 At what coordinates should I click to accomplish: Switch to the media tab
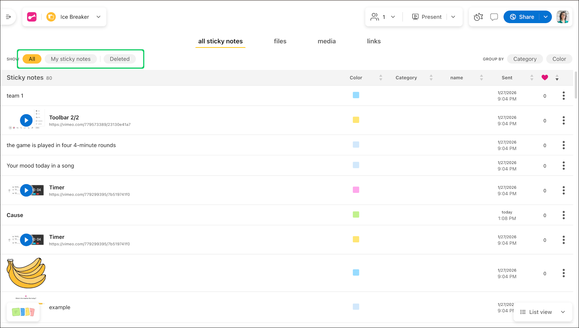pyautogui.click(x=326, y=41)
